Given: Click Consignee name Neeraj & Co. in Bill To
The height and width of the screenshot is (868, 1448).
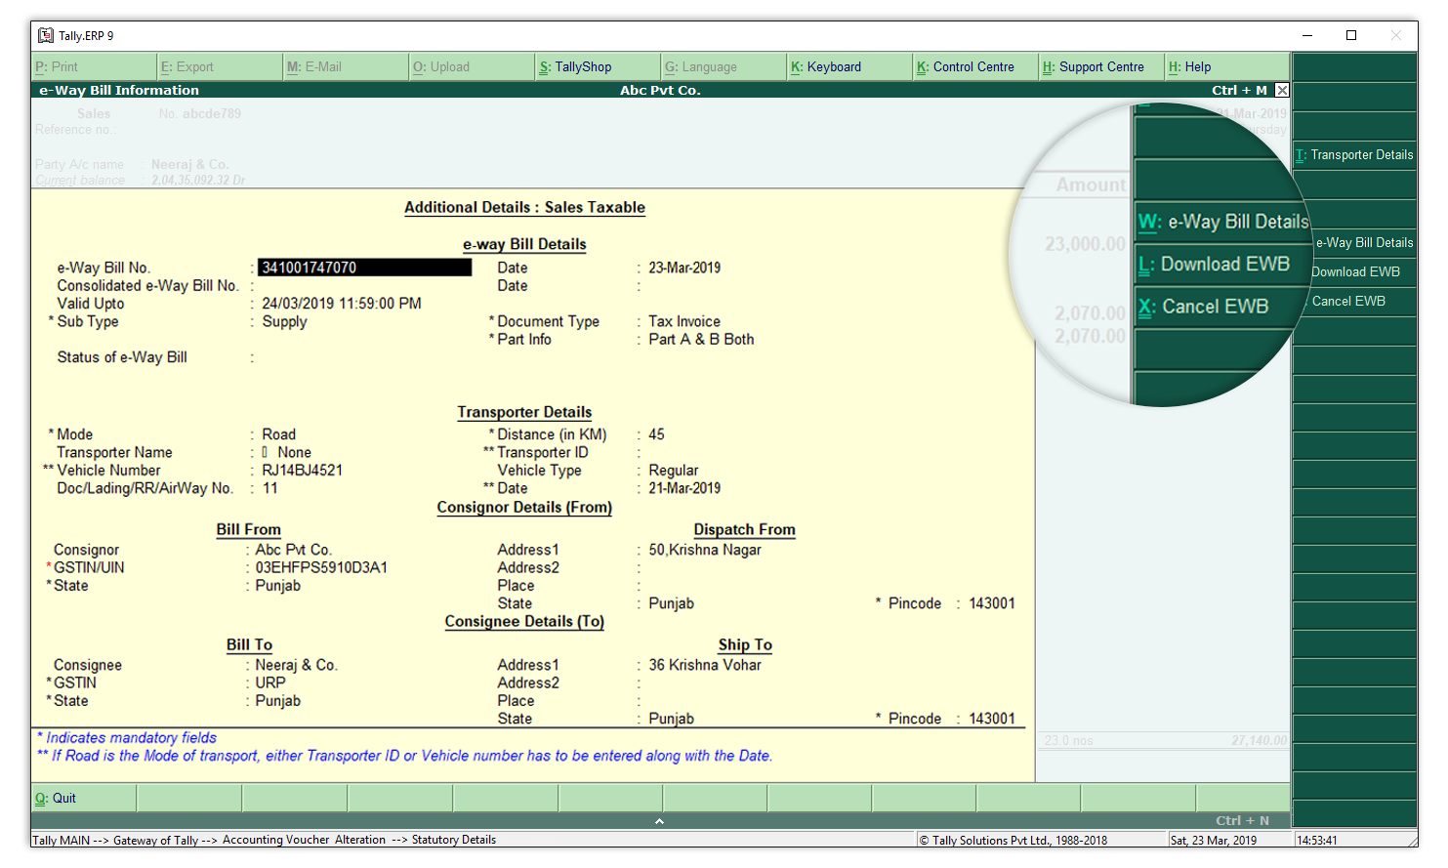Looking at the screenshot, I should click(296, 665).
